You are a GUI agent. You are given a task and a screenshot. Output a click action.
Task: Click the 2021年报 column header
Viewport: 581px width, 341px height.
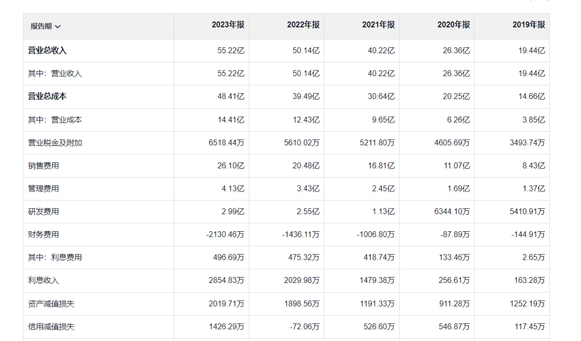click(378, 25)
